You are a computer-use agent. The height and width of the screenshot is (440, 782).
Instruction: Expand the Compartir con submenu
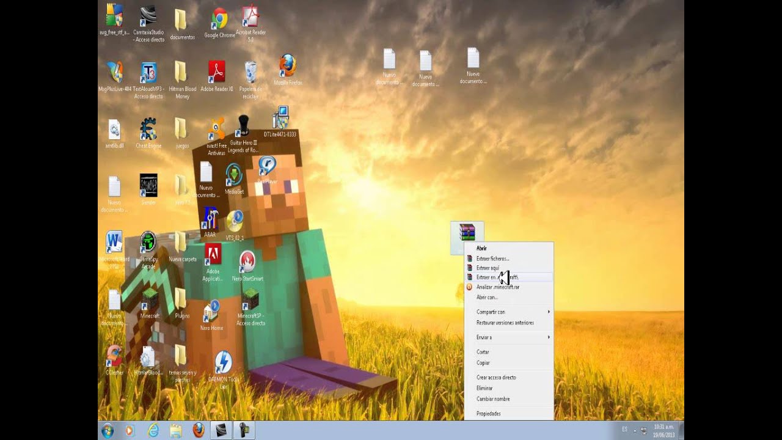(x=508, y=312)
